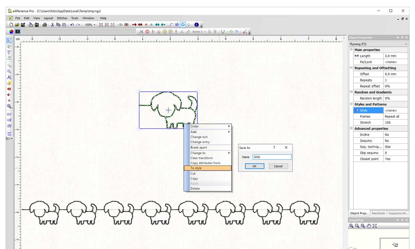Click the Frames value Repeat all
This screenshot has width=415, height=249.
click(396, 117)
